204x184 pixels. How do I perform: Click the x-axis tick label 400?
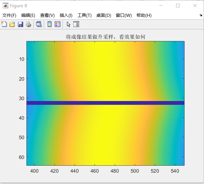tap(34, 171)
